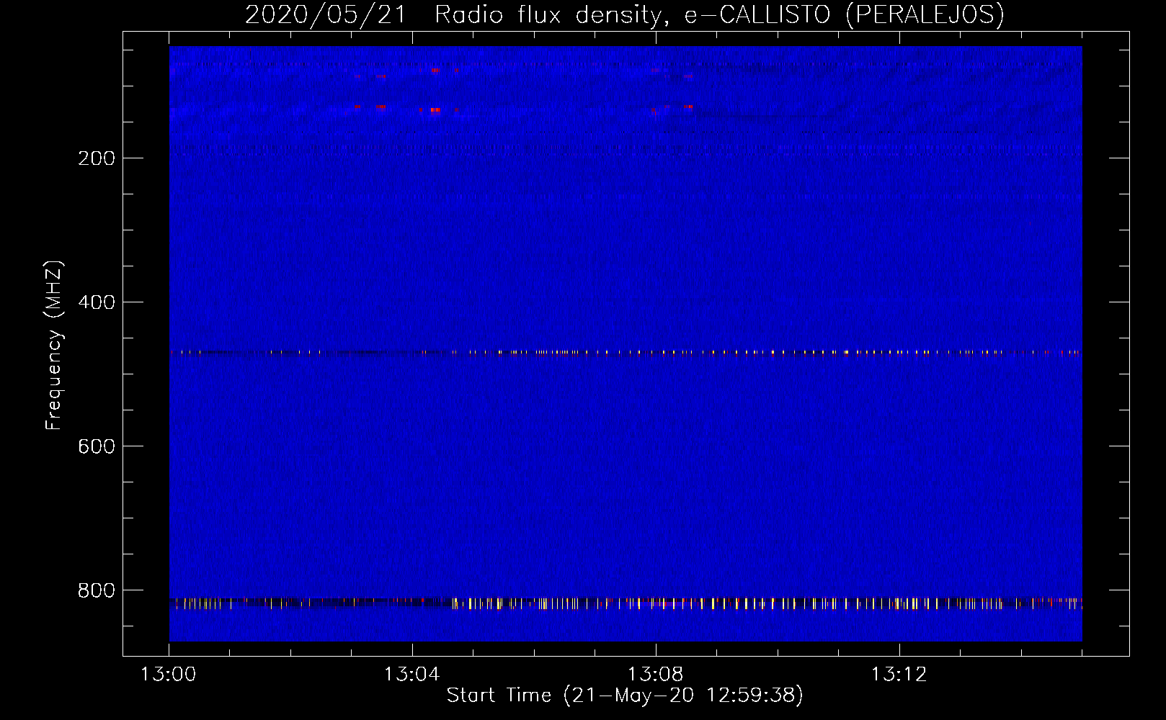Click the 13:12 time tick label
The width and height of the screenshot is (1166, 720).
click(x=899, y=675)
